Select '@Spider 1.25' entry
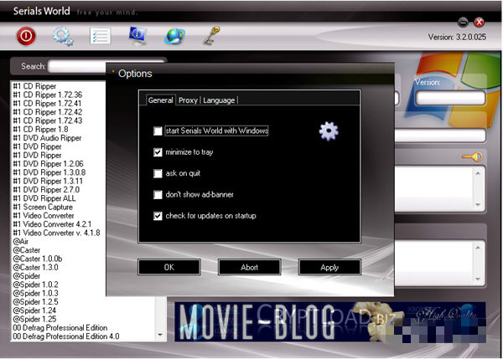This screenshot has height=359, width=503. 34,320
